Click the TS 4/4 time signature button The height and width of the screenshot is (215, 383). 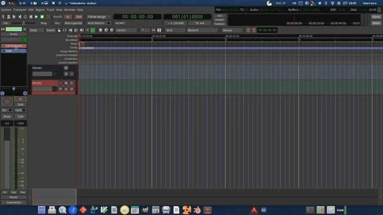[199, 23]
